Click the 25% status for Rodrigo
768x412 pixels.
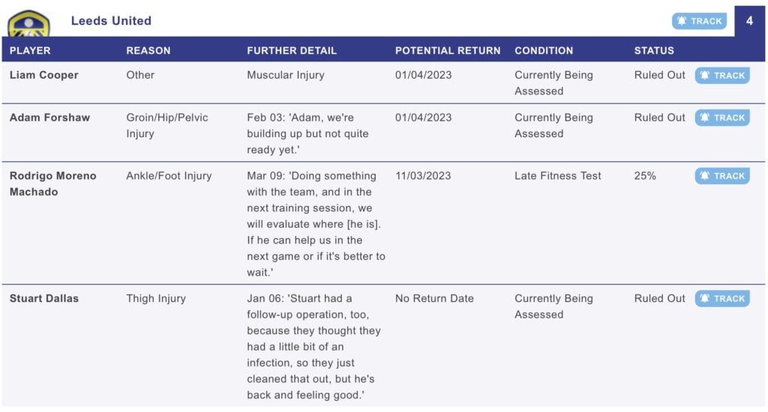coord(645,176)
